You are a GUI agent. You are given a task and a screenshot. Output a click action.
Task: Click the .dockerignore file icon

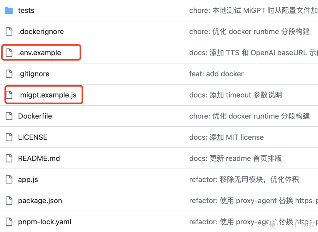point(9,31)
